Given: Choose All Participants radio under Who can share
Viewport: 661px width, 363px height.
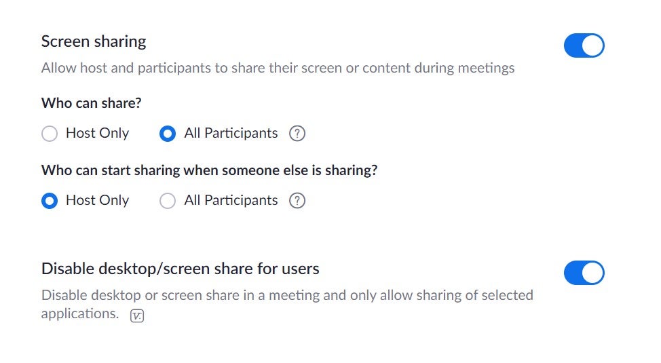Looking at the screenshot, I should pos(168,134).
